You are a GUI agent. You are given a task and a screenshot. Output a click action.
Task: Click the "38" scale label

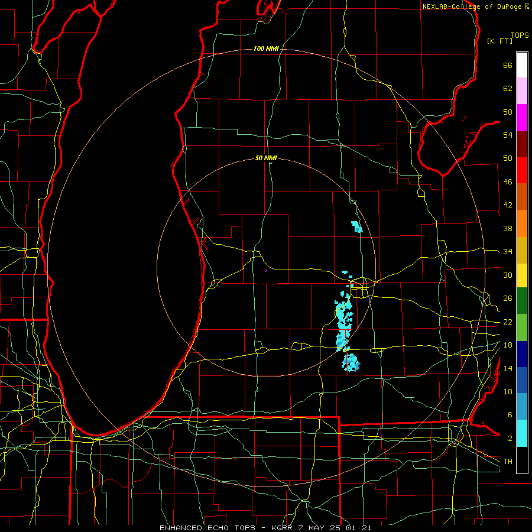pyautogui.click(x=508, y=228)
